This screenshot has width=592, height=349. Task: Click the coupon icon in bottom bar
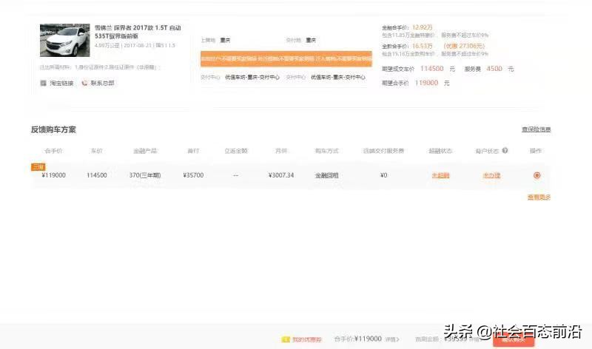click(x=286, y=339)
